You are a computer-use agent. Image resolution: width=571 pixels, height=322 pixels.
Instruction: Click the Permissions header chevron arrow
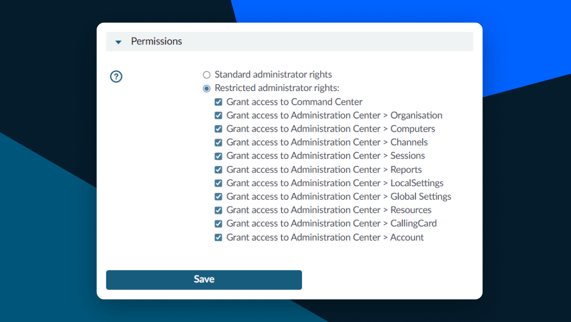click(118, 42)
